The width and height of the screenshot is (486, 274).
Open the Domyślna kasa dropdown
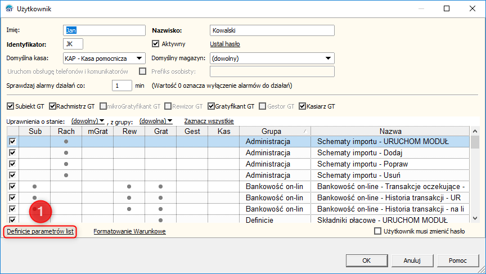pos(139,58)
